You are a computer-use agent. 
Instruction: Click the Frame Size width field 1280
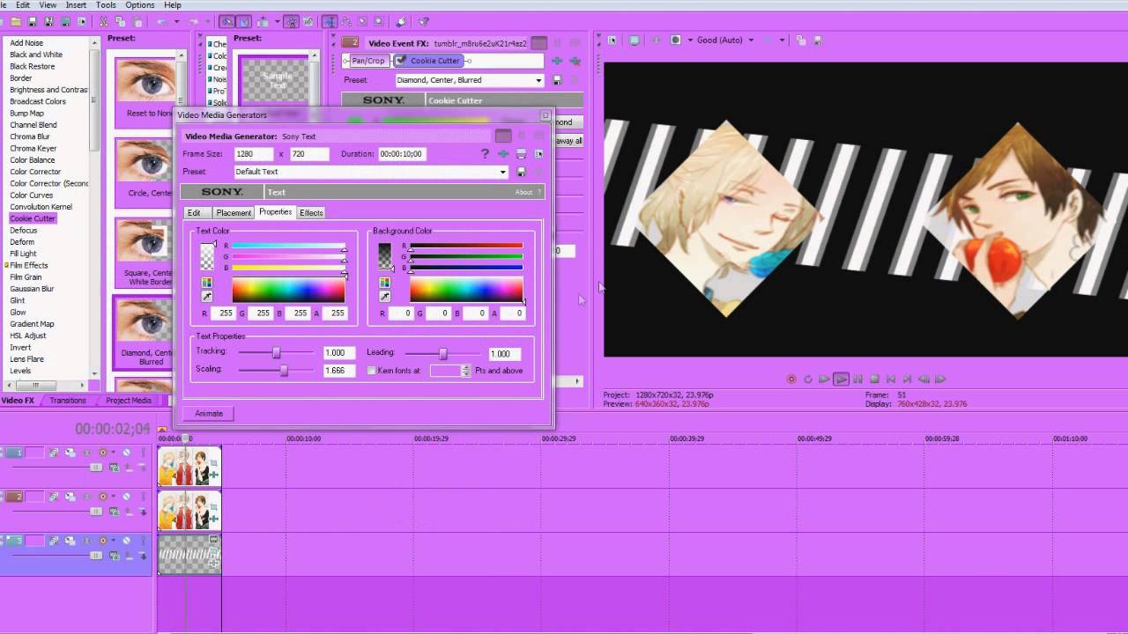coord(255,154)
